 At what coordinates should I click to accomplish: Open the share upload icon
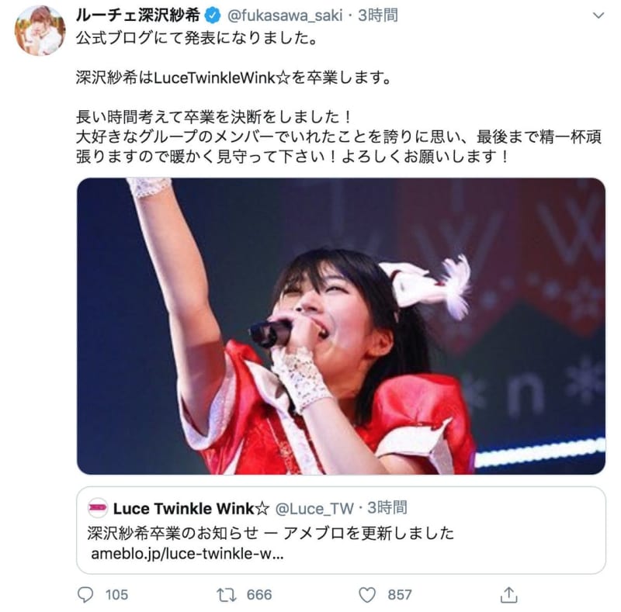509,595
